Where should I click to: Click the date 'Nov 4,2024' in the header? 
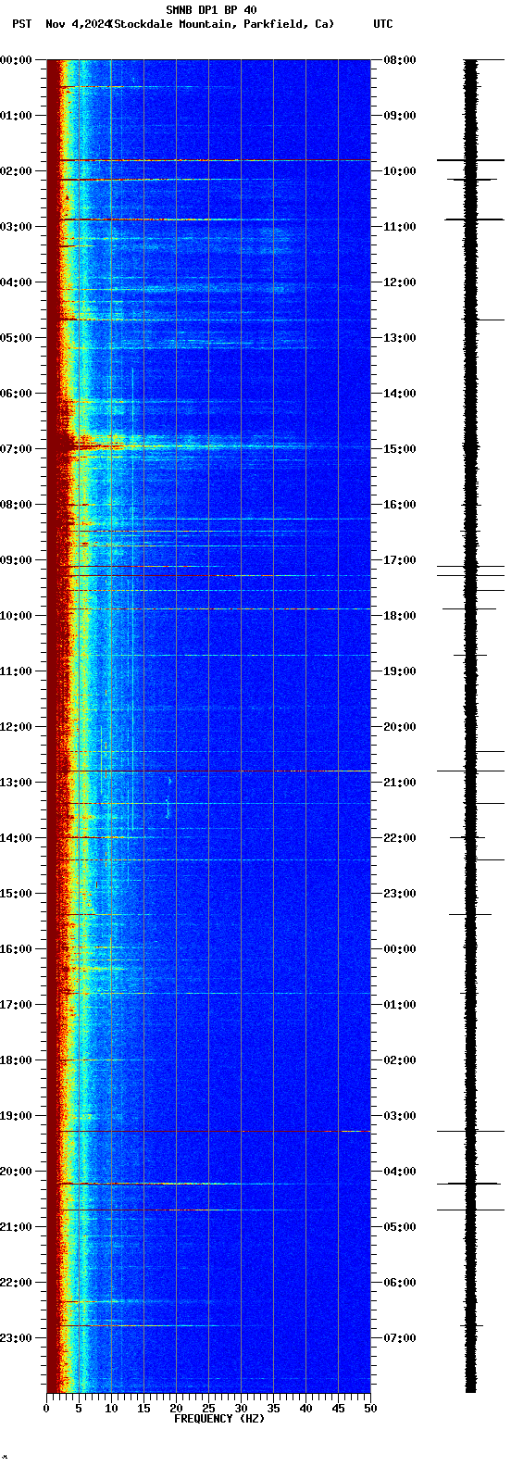coord(77,24)
